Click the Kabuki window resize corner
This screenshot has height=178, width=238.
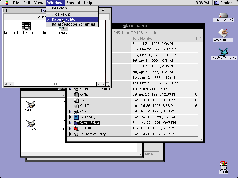pyautogui.click(x=108, y=84)
